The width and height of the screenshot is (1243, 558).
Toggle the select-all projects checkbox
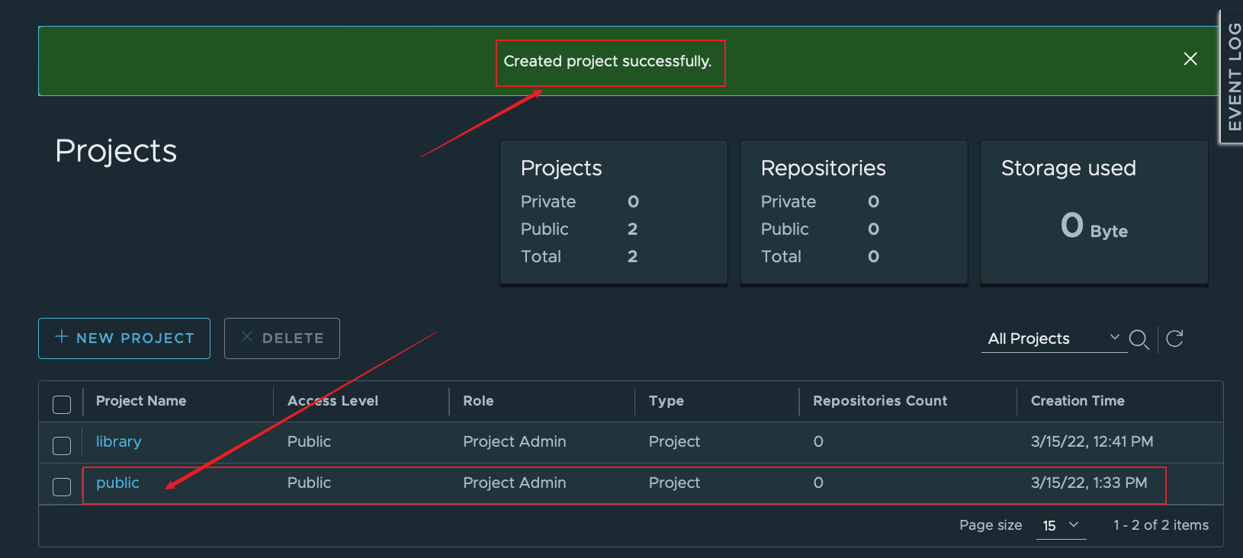tap(62, 404)
